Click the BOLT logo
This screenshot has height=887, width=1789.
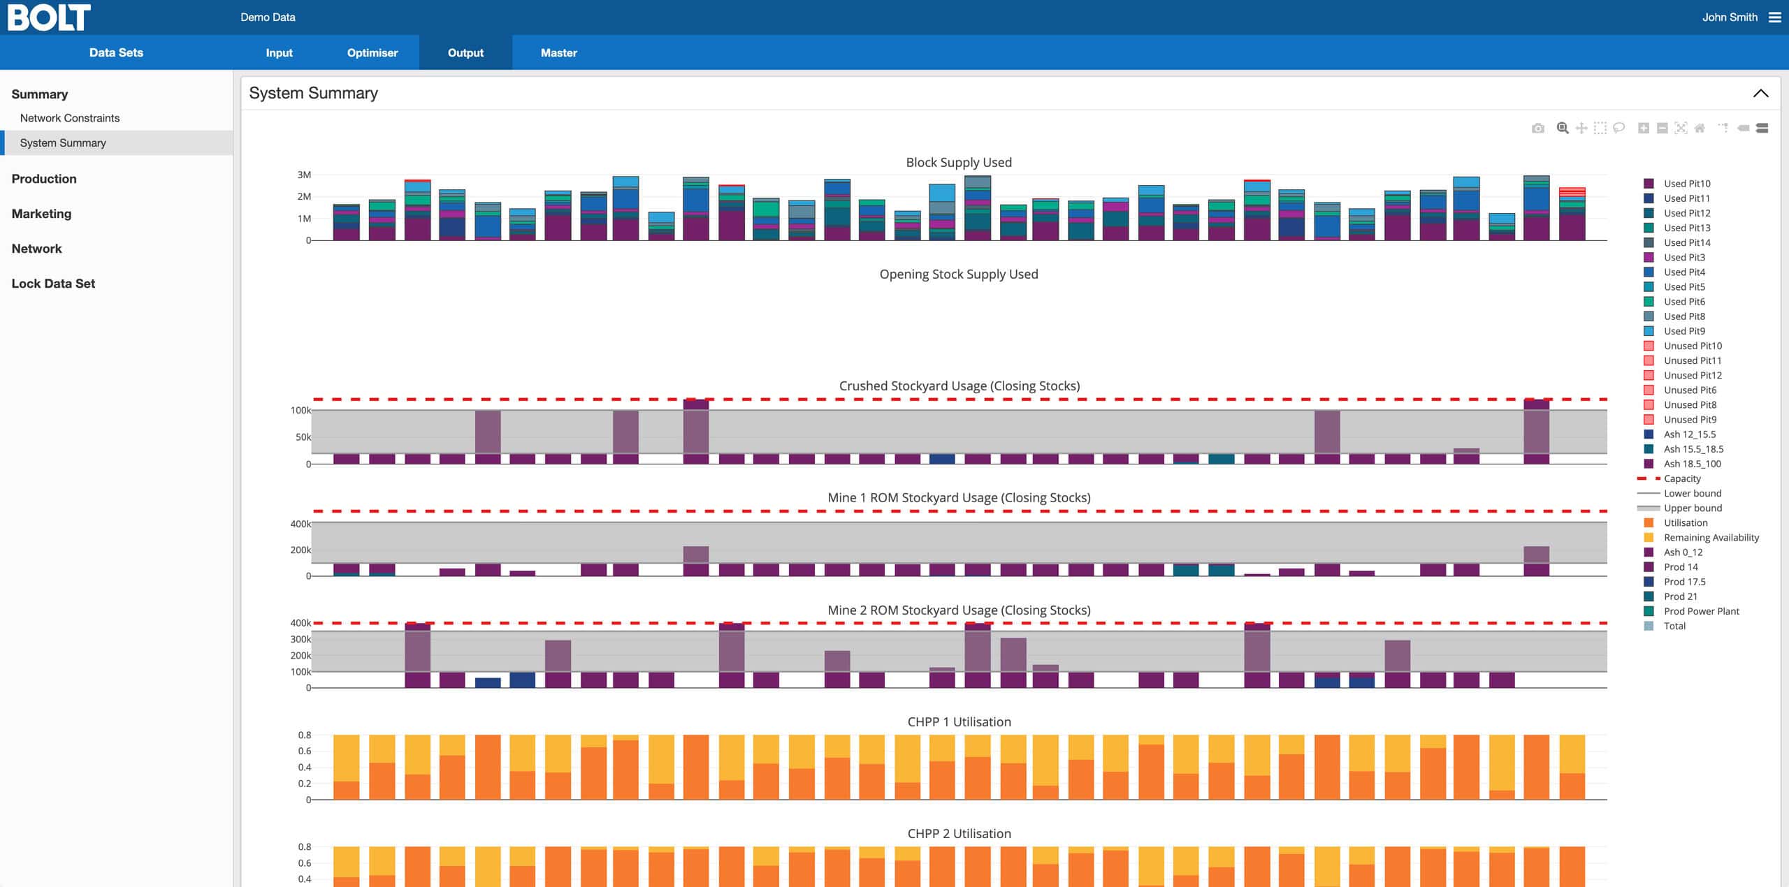49,17
